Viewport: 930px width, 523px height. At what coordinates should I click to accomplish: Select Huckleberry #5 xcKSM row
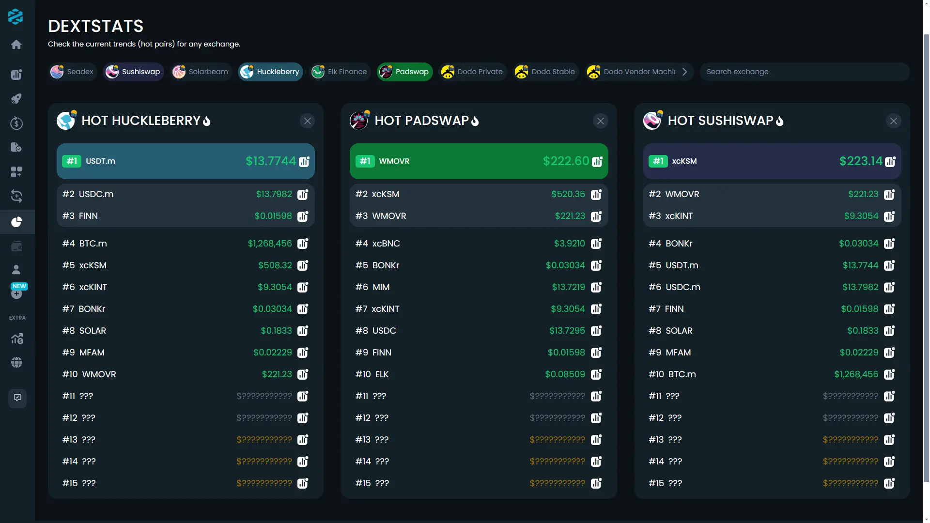[x=186, y=265]
